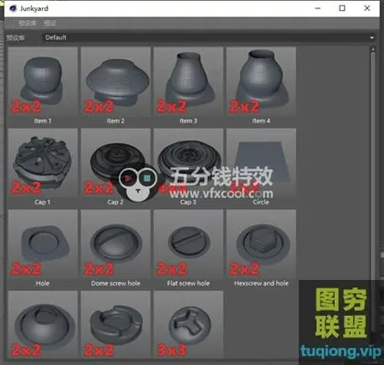Open the 预设库 menu
This screenshot has width=384, height=365.
coord(27,23)
